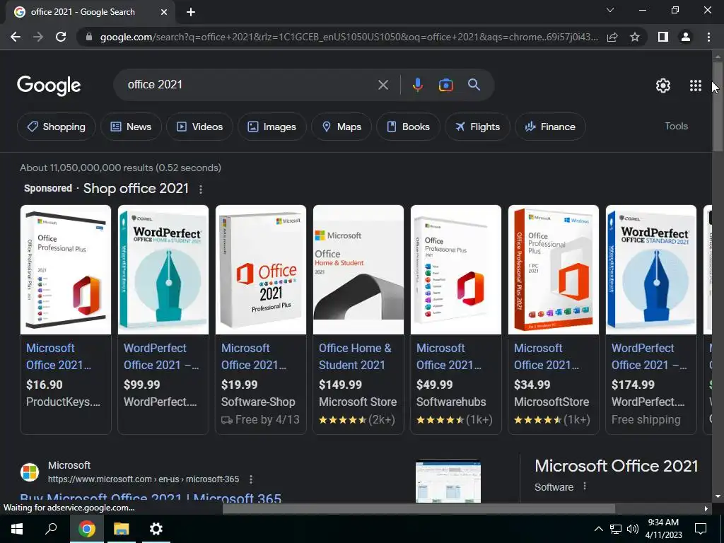
Task: Open Google quick settings gear
Action: coord(663,86)
